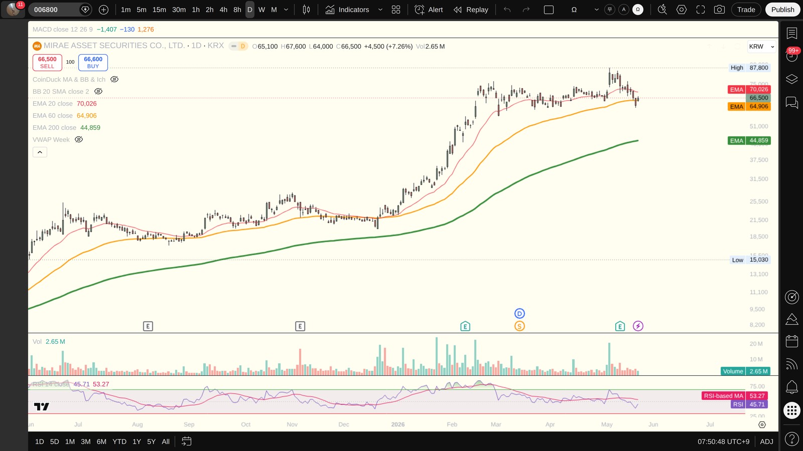Expand more time intervals dropdown
803x451 pixels.
coord(287,10)
